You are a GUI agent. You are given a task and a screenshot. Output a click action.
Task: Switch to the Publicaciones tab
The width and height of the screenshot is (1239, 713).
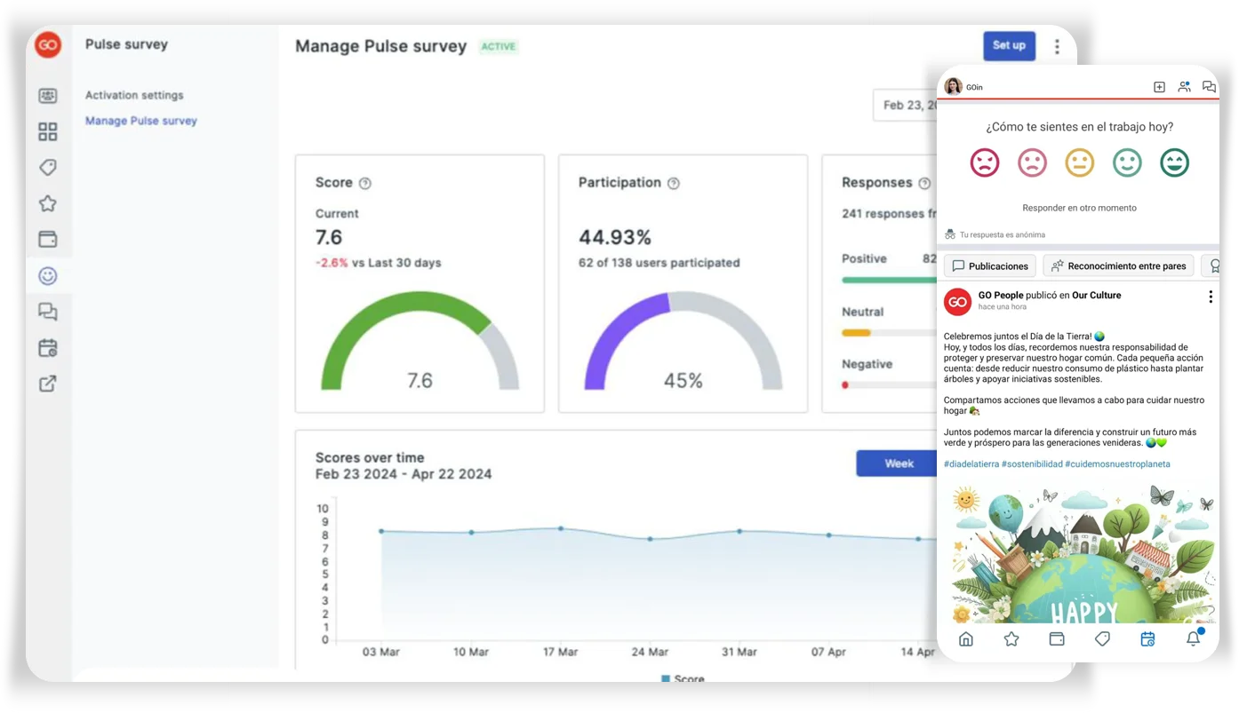[x=990, y=265]
